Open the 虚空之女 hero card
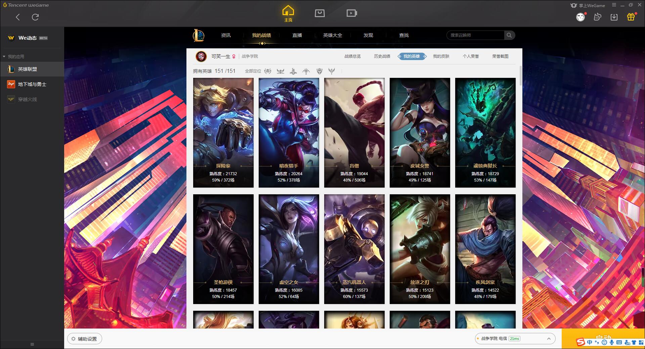Viewport: 645px width, 349px height. click(289, 249)
